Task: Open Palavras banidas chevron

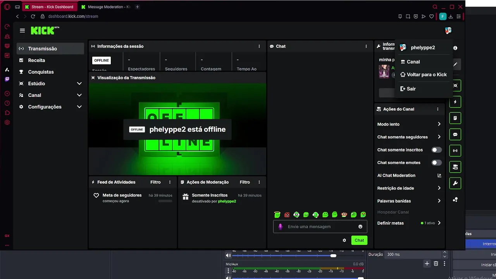Action: pos(439,201)
